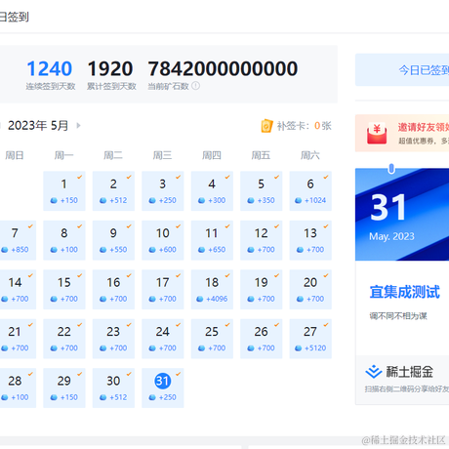Select May 9 with +550 ore
449x449 pixels.
point(113,240)
